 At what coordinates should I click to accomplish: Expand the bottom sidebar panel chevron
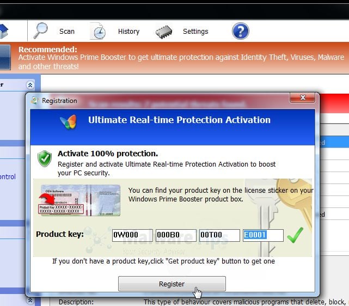[30, 301]
